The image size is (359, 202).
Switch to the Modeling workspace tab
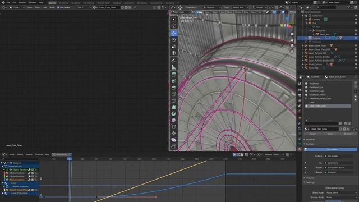(63, 3)
